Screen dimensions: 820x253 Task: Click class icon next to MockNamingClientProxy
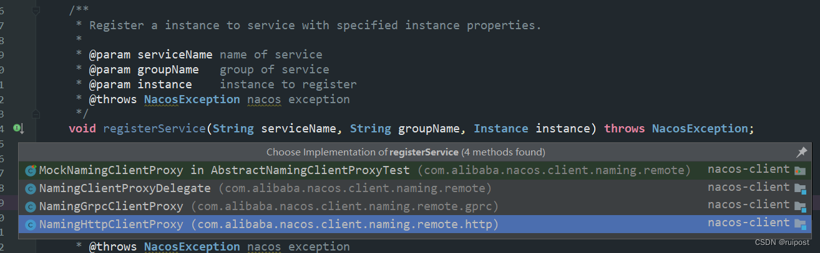(x=30, y=170)
